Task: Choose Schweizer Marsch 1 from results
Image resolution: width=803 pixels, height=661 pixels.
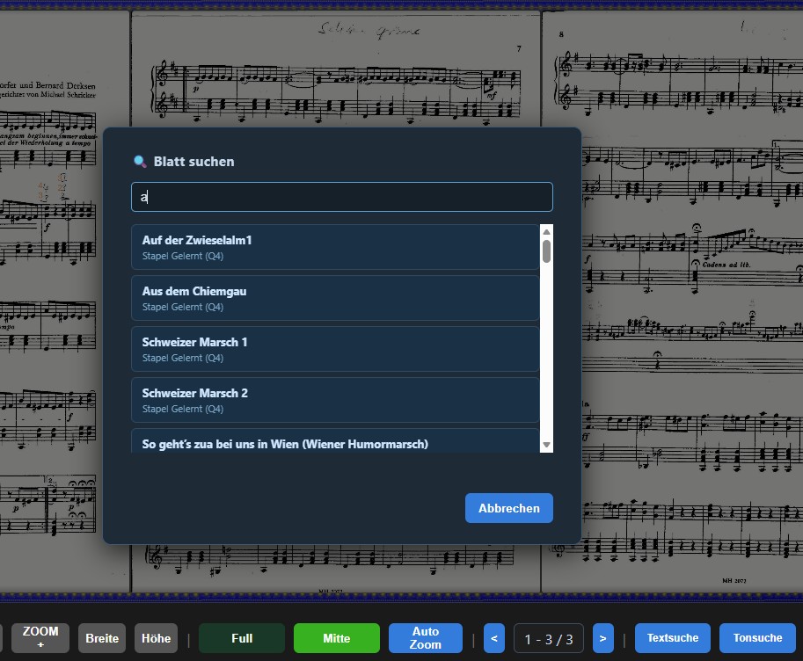Action: click(335, 349)
